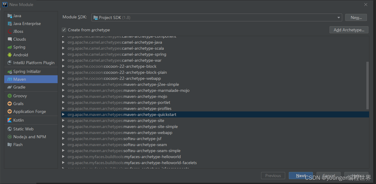Select camel-archetype-scala archetype text
The image size is (376, 184).
[x=143, y=48]
